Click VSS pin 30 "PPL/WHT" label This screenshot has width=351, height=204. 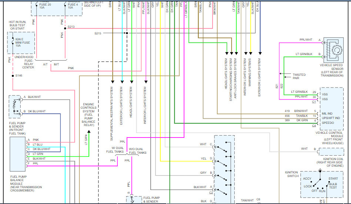pos(305,96)
